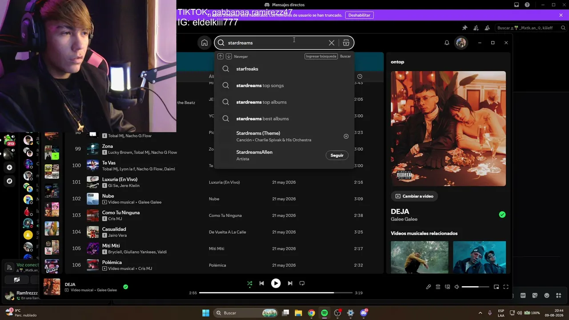The height and width of the screenshot is (320, 569).
Task: Select 'stardreams top songs' suggestion
Action: point(284,85)
